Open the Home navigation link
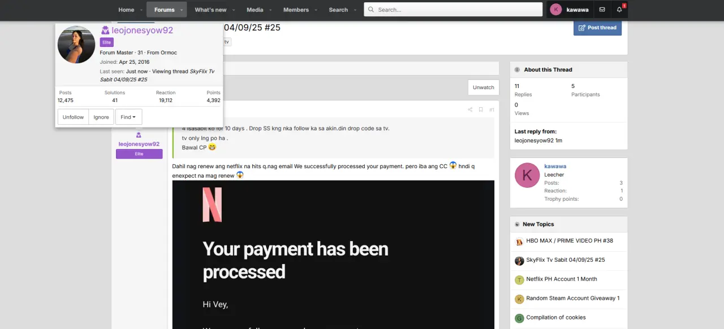This screenshot has height=329, width=724. (126, 10)
